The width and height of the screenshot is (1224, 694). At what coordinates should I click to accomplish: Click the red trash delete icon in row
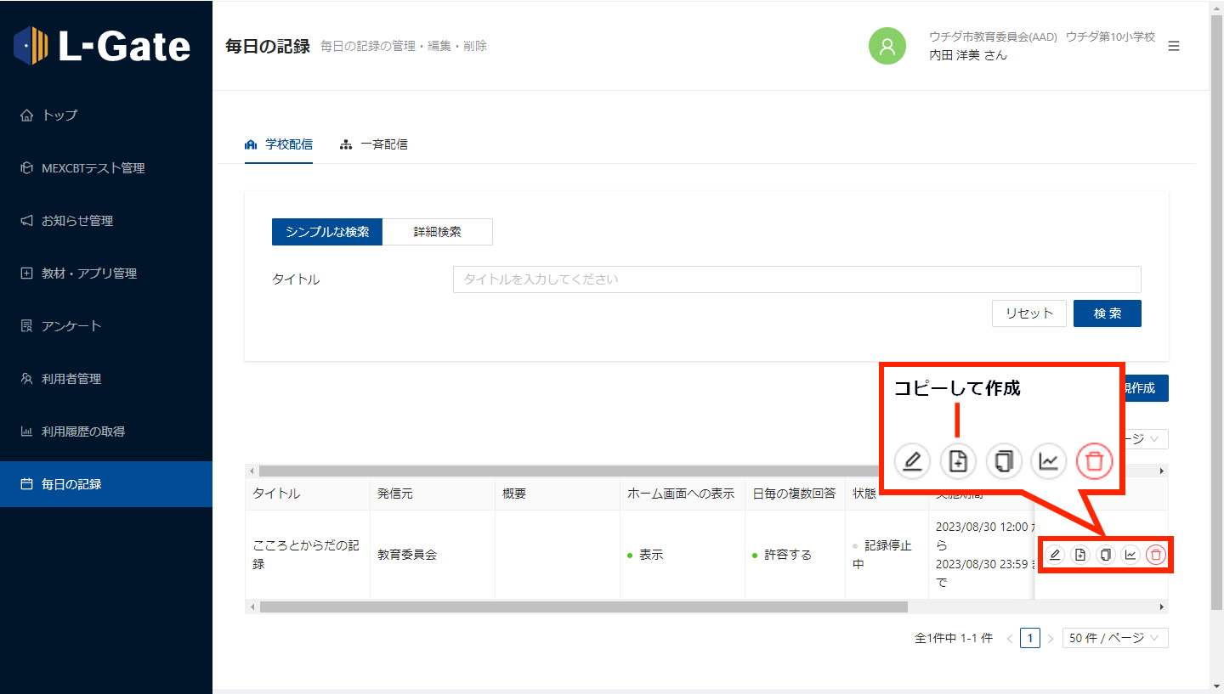point(1155,556)
